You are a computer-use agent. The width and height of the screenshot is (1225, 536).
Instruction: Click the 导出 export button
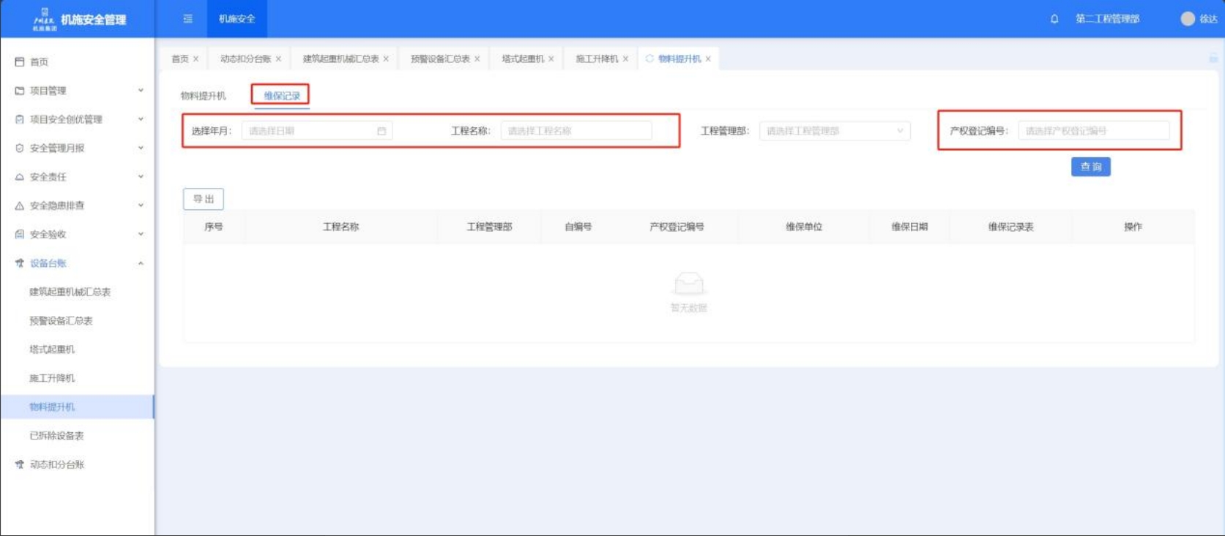point(204,199)
